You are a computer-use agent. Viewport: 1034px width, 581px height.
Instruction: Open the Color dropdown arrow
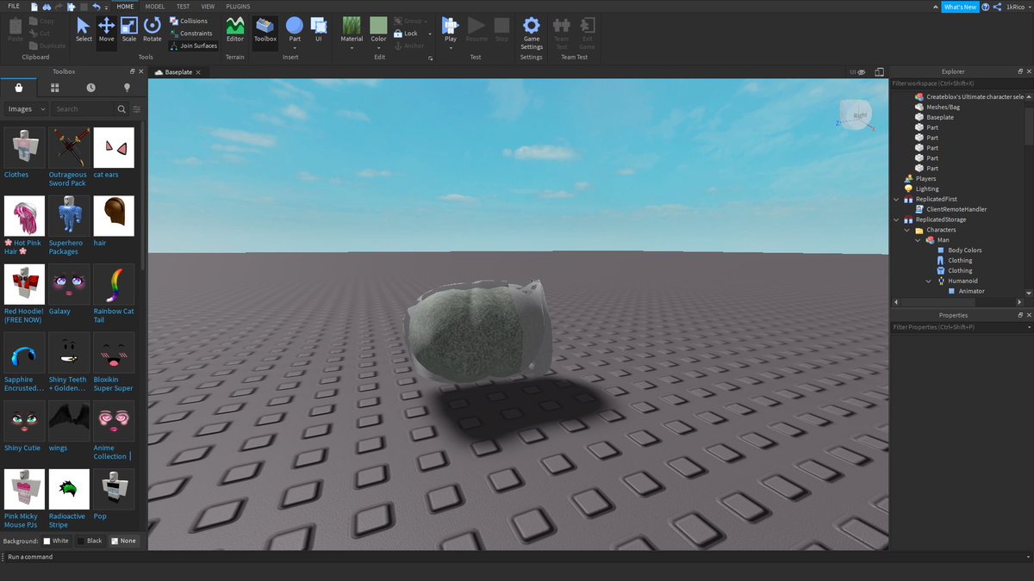tap(378, 47)
